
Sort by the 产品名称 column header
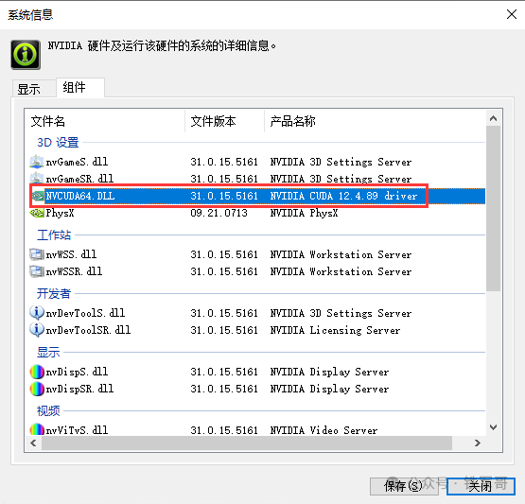pos(375,121)
